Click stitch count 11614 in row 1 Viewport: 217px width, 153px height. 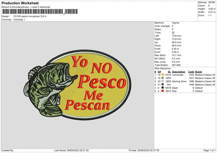[168, 75]
